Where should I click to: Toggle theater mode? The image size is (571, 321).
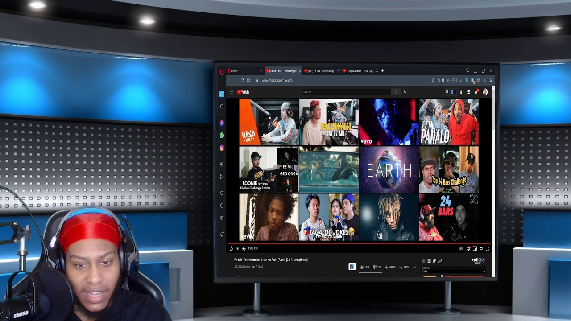click(481, 249)
